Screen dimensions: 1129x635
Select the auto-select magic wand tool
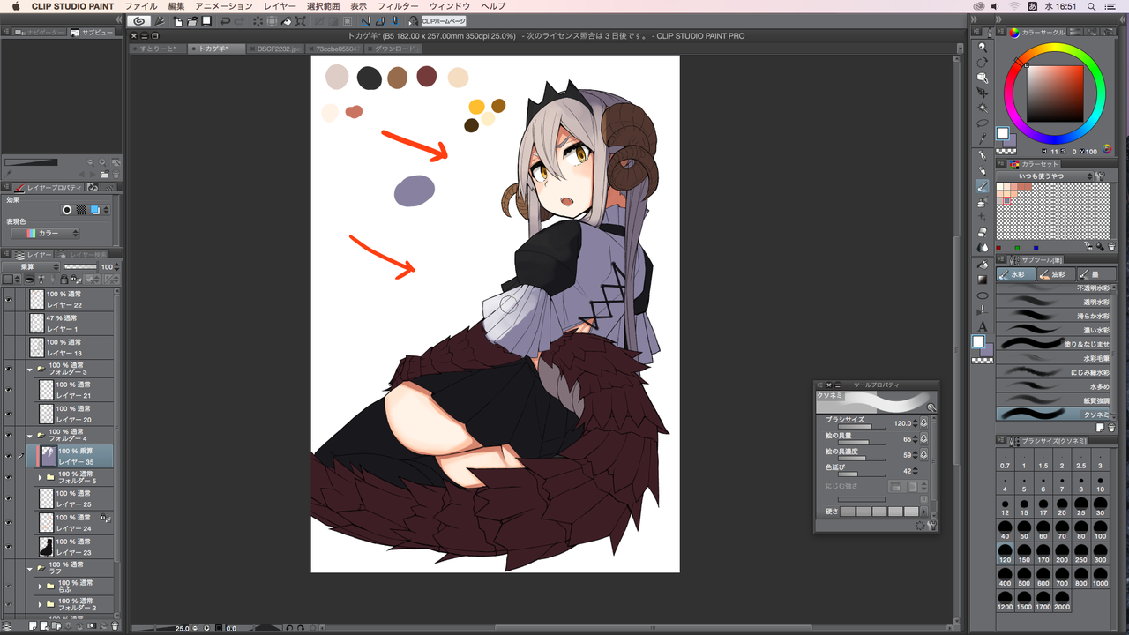pos(983,108)
